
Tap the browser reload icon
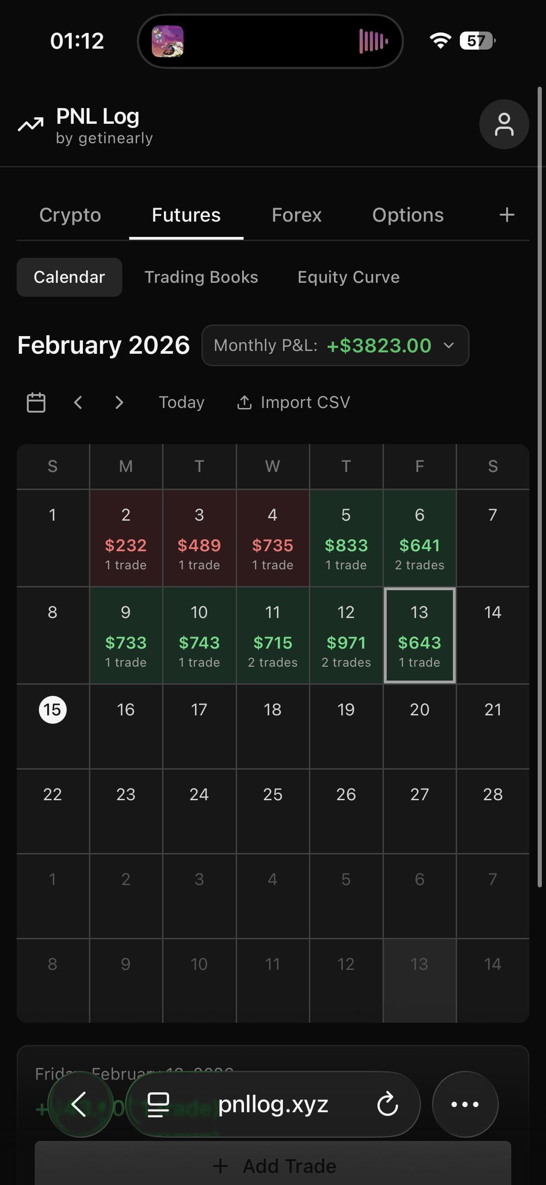pos(388,1104)
